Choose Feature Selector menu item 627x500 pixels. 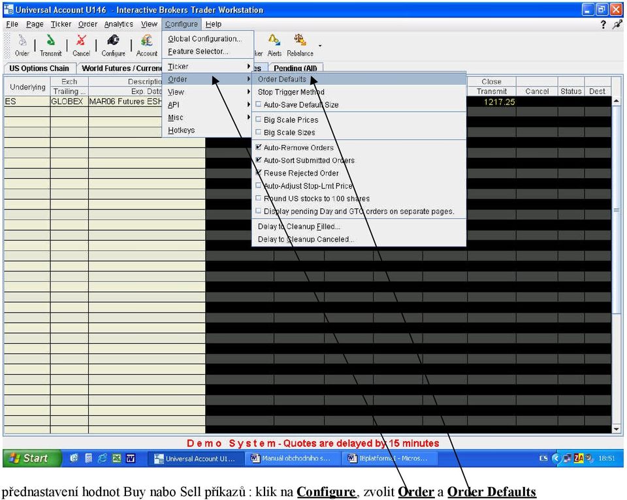pos(208,52)
